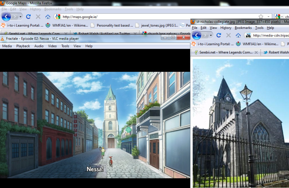Viewport: 289px width, 188px height.
Task: Open History menu in st-nicholas-collegiate.jpg window
Action: (226, 28)
